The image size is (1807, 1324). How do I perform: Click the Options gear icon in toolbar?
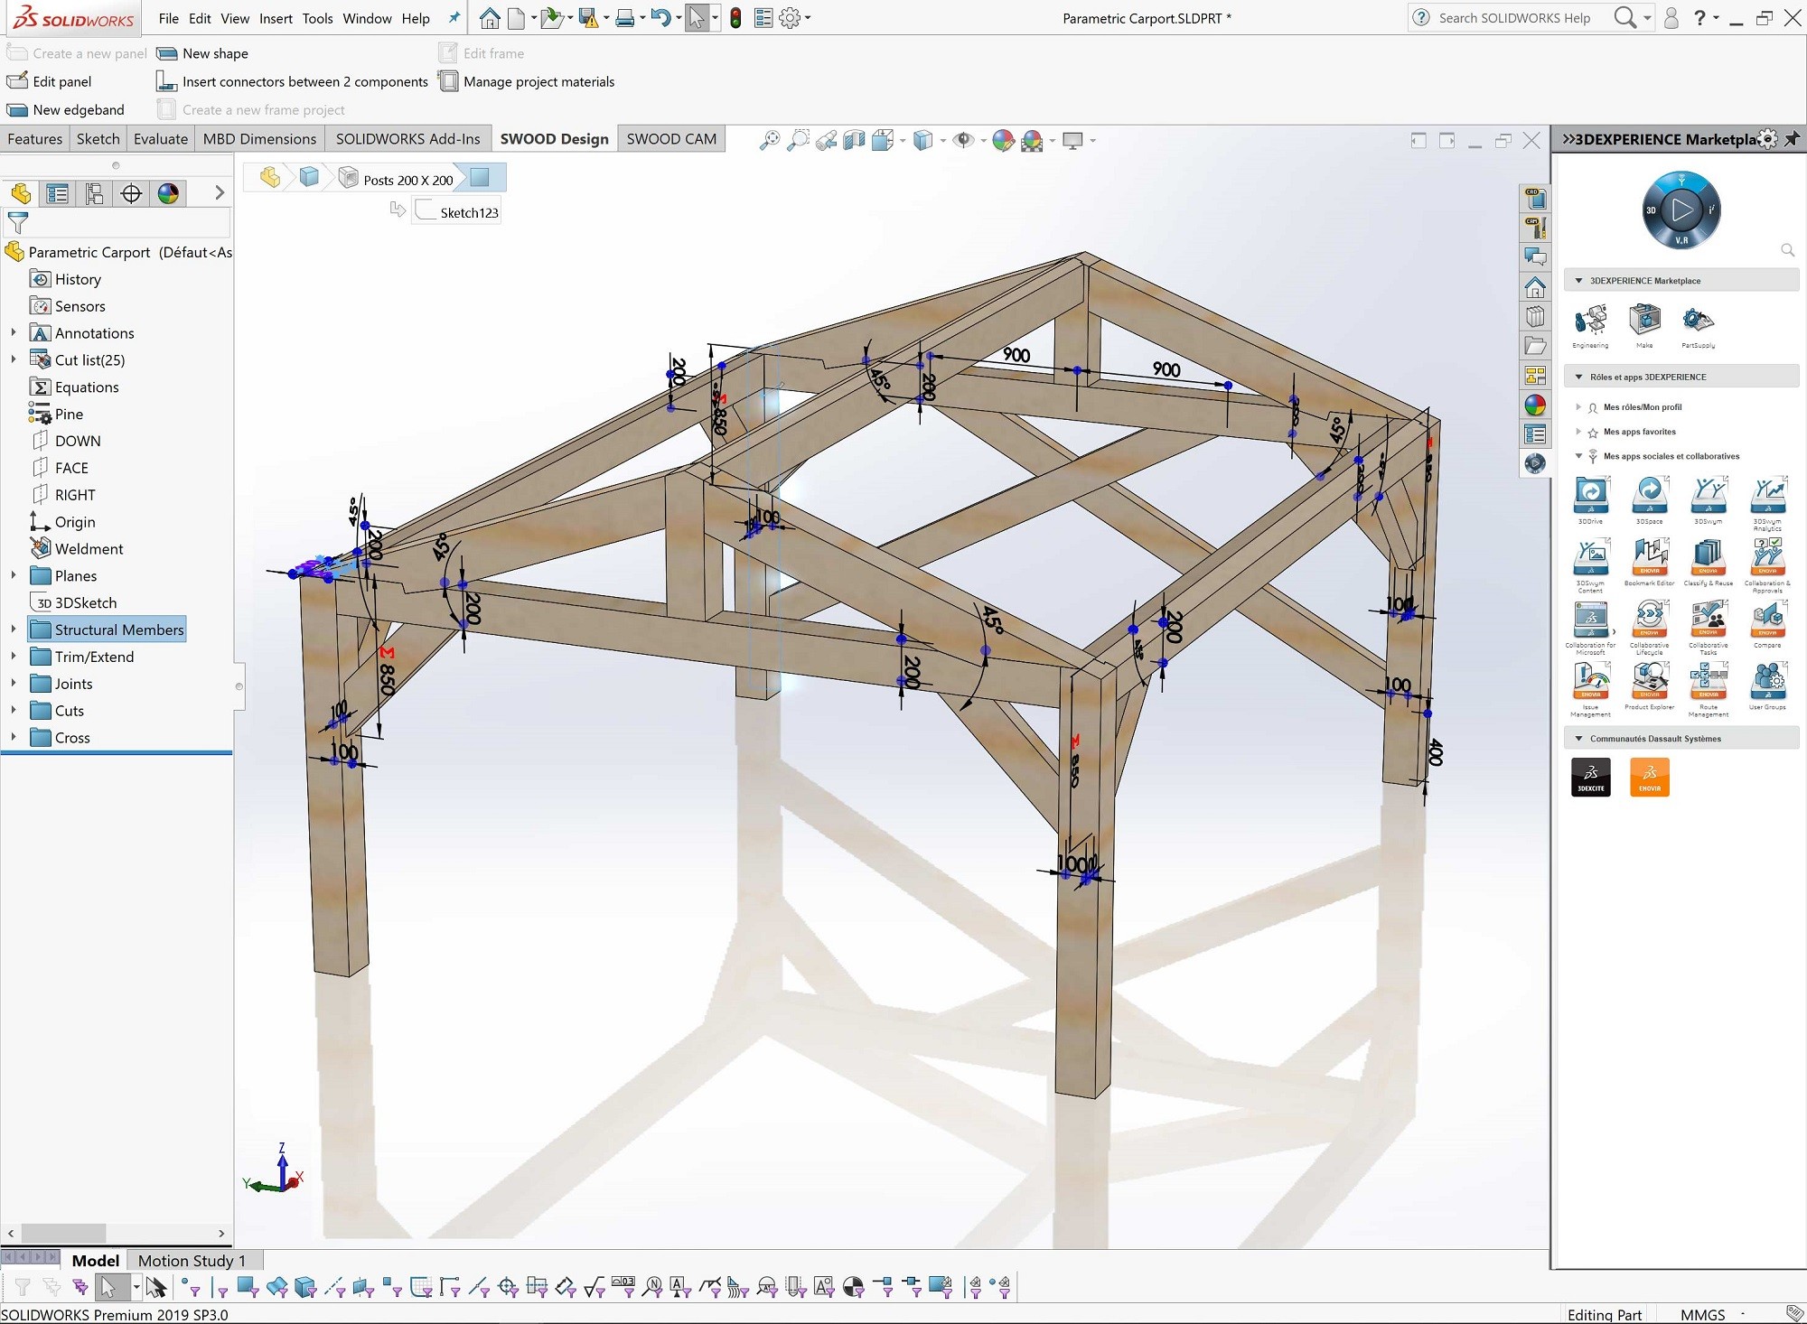pos(790,18)
